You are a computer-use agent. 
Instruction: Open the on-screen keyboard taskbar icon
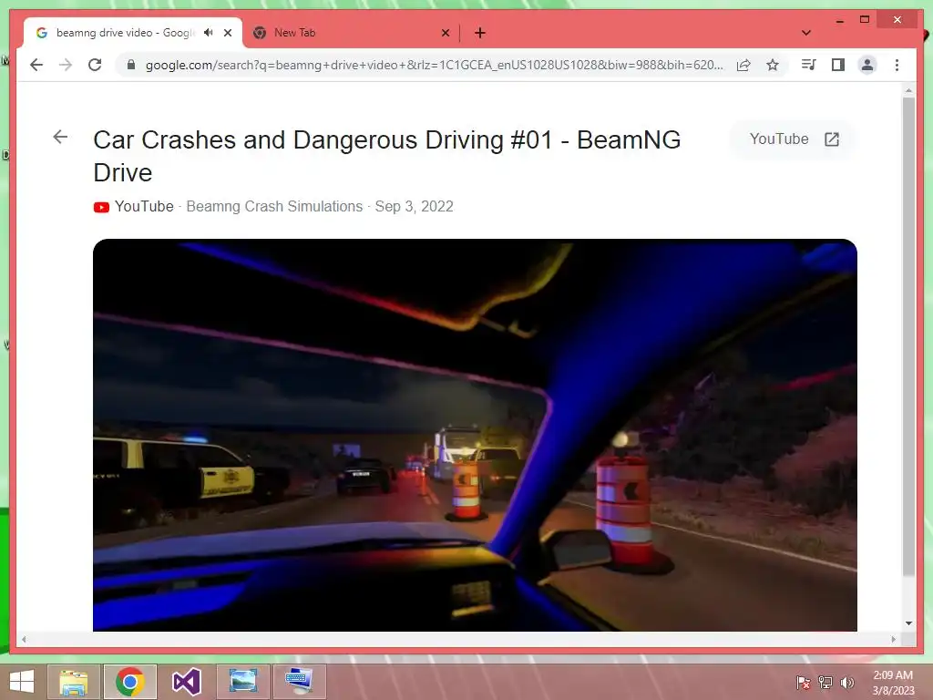click(299, 682)
